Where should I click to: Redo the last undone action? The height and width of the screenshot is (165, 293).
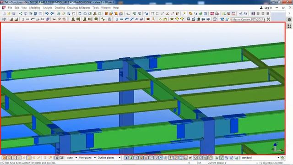tap(52, 14)
